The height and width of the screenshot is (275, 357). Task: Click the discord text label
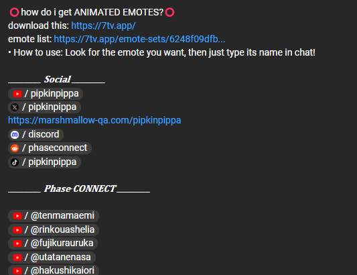[44, 134]
